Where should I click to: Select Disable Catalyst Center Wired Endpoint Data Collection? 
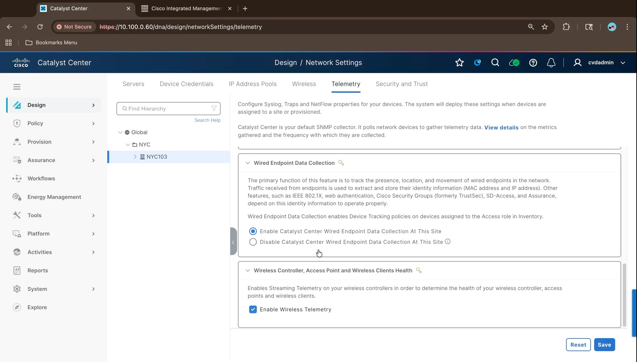253,242
